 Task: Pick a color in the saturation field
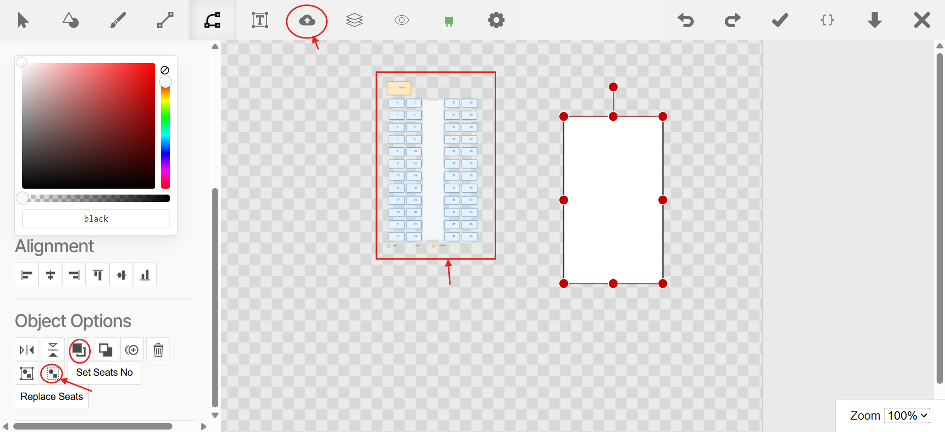click(89, 126)
